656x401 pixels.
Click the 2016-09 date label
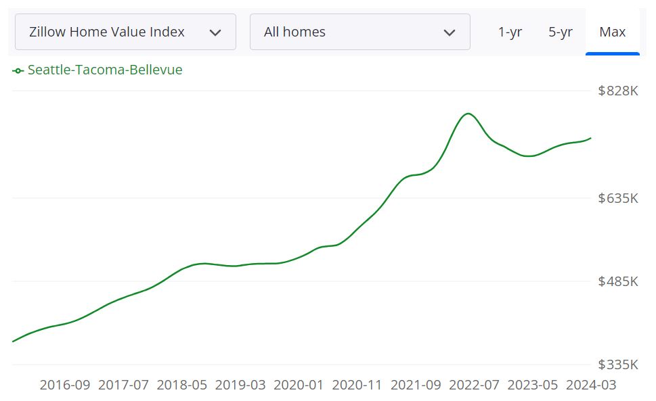coord(65,385)
